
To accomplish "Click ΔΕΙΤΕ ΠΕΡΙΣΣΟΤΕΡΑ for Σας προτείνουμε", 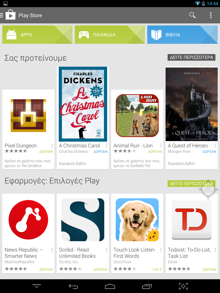I will (191, 57).
